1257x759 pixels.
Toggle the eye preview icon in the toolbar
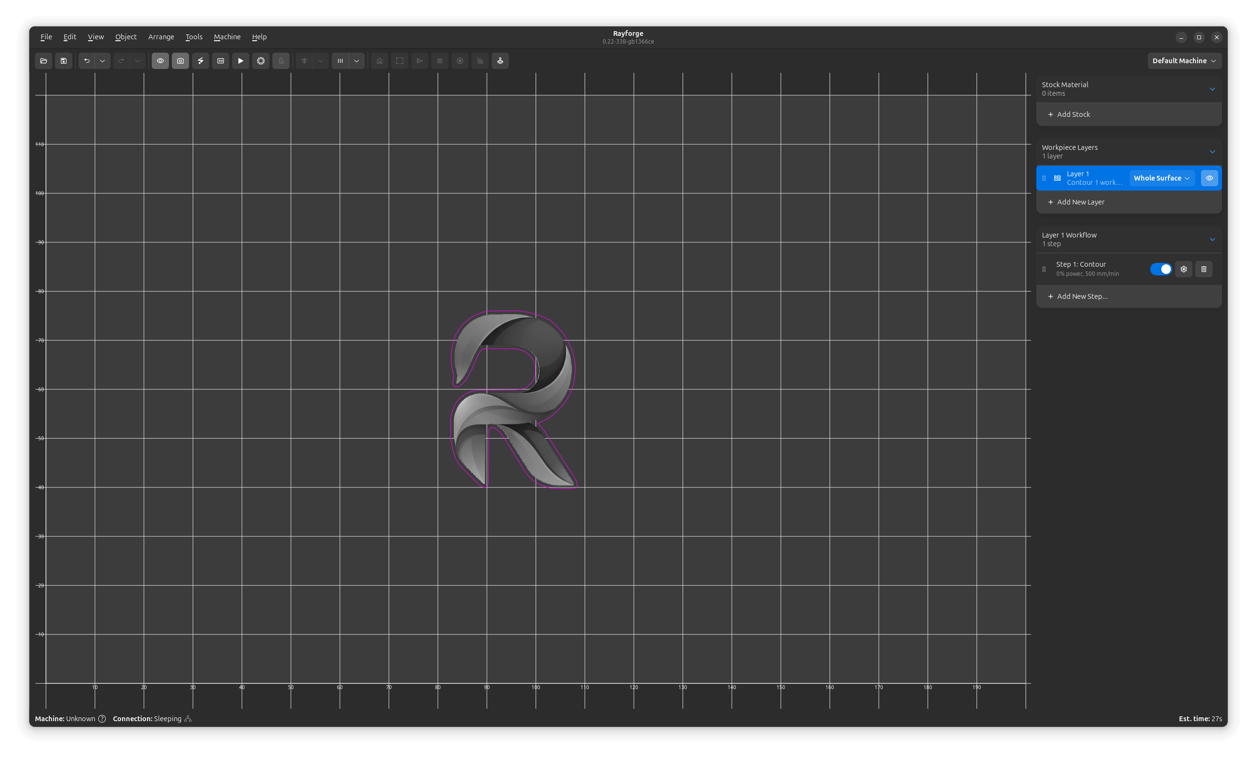160,61
